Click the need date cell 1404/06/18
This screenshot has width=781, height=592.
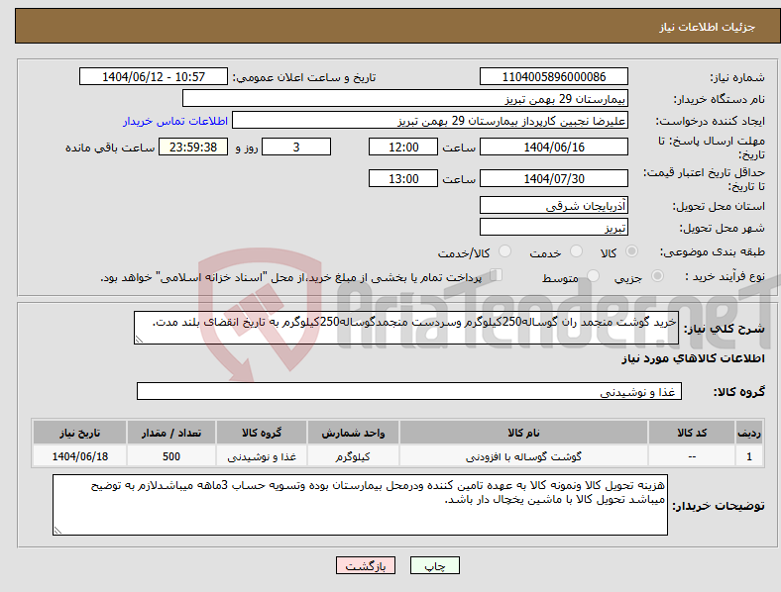[x=79, y=456]
